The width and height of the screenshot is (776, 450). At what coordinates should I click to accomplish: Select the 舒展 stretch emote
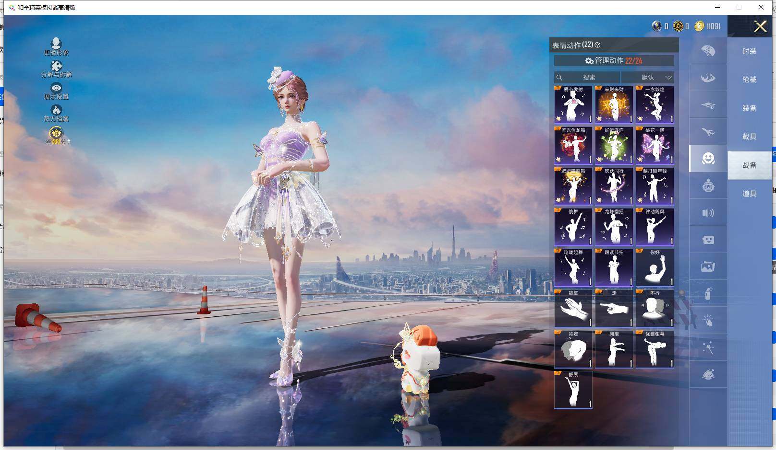pyautogui.click(x=573, y=390)
